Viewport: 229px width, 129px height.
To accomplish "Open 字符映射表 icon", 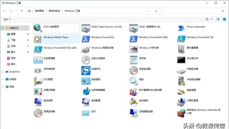I will pyautogui.click(x=38, y=71).
